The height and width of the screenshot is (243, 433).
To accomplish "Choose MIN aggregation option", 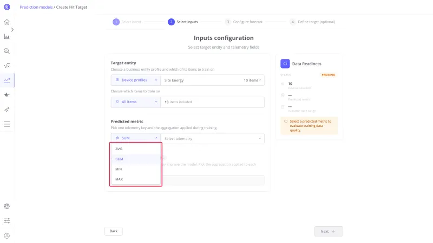I will click(x=136, y=169).
